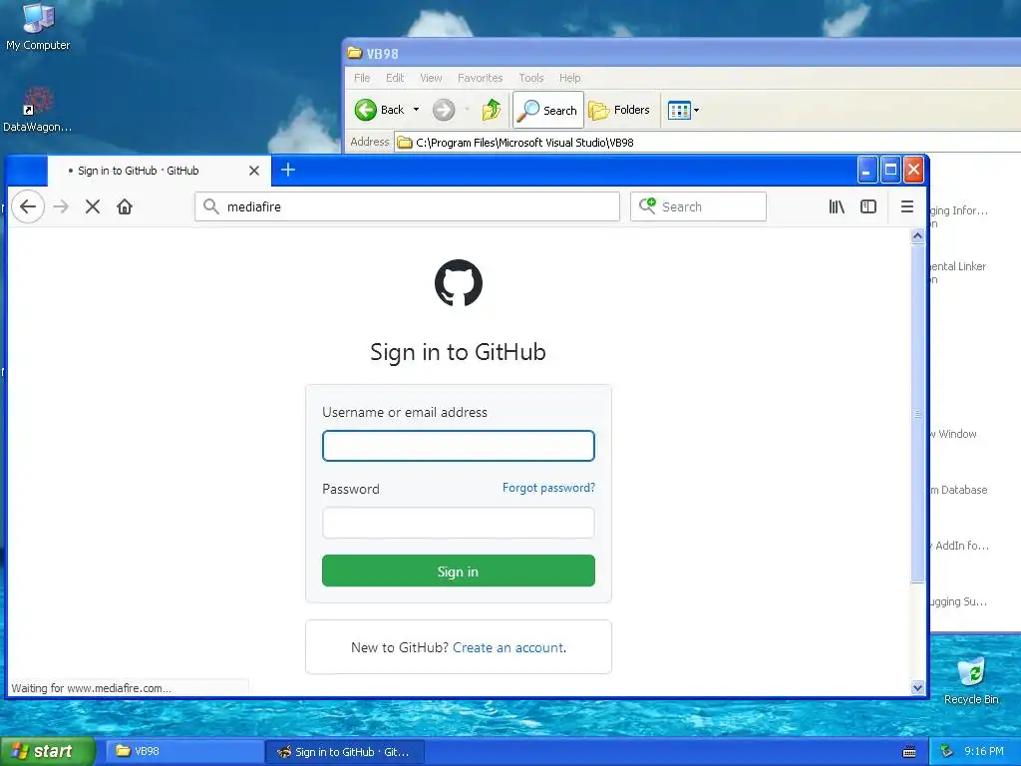Click Sign in to GitHub taskbar button
The width and height of the screenshot is (1021, 766).
pyautogui.click(x=345, y=752)
